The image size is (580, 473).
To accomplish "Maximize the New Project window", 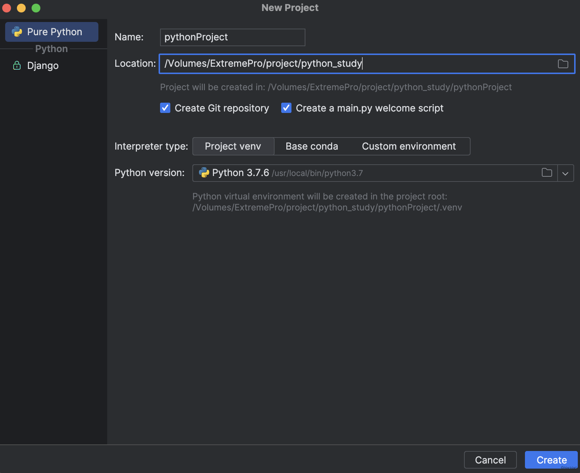I will [36, 8].
